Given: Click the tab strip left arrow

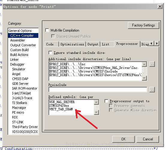Looking at the screenshot, I should tap(152, 44).
